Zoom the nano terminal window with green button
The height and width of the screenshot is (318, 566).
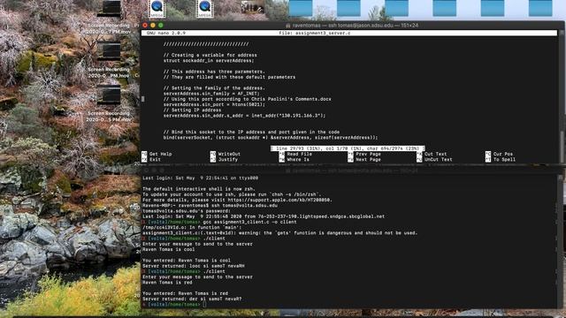[161, 26]
